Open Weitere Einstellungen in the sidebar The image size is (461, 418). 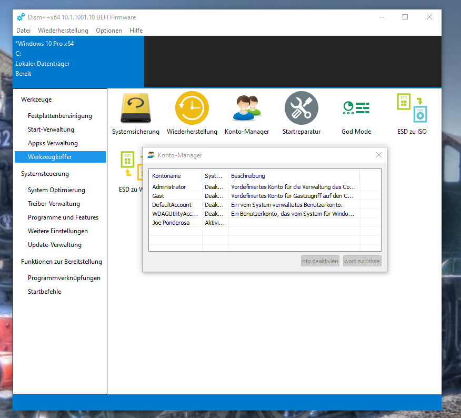click(x=60, y=231)
